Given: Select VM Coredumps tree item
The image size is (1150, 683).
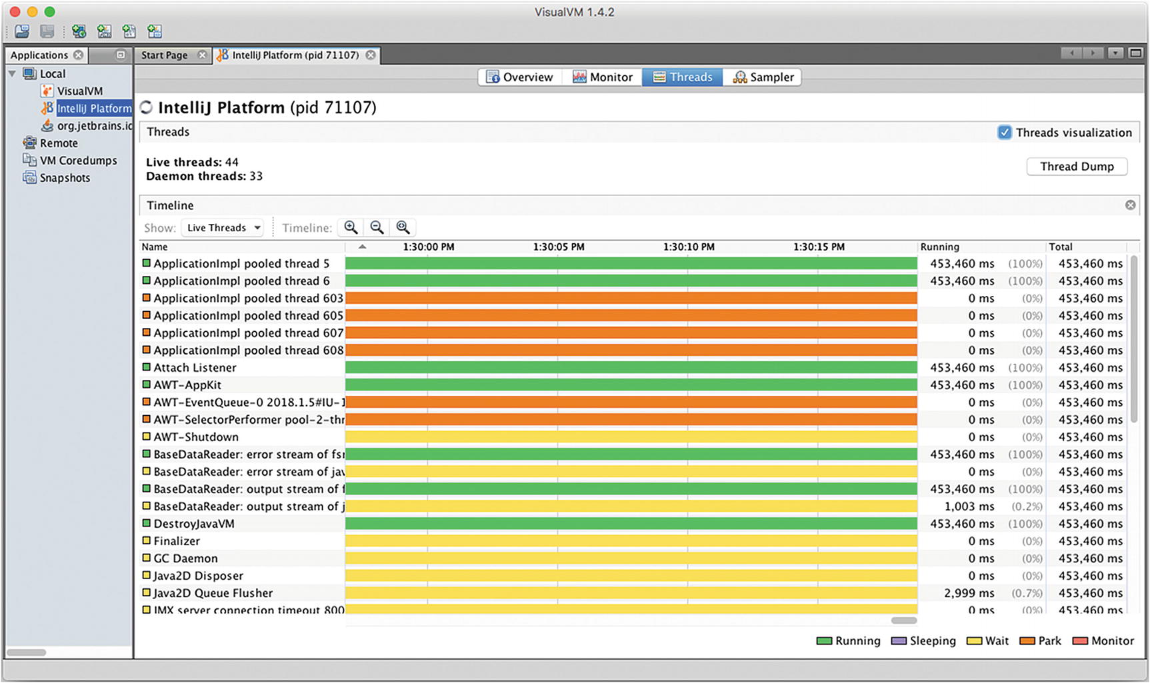Looking at the screenshot, I should [x=78, y=160].
